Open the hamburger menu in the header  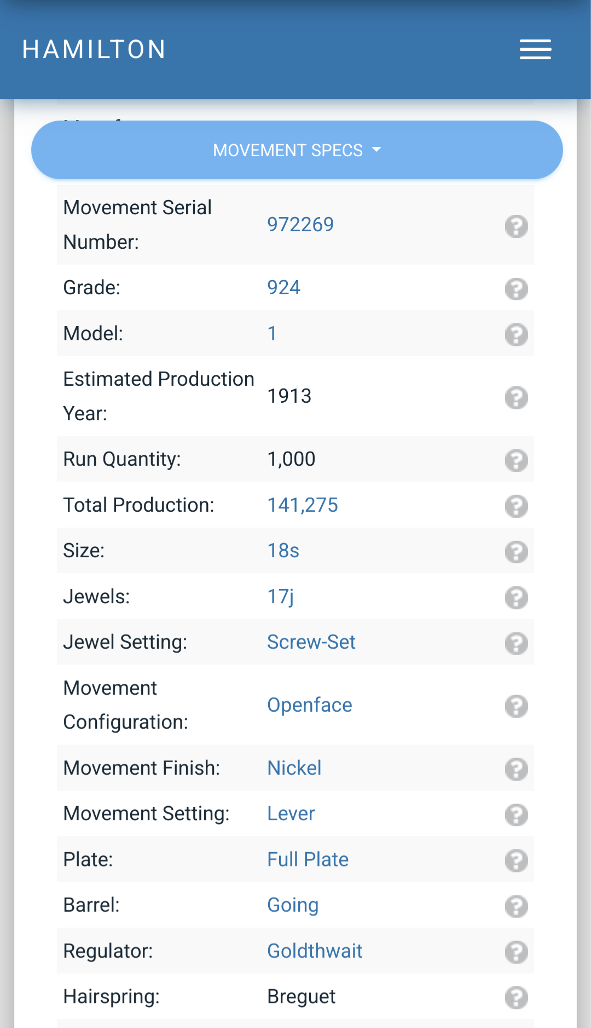coord(535,49)
